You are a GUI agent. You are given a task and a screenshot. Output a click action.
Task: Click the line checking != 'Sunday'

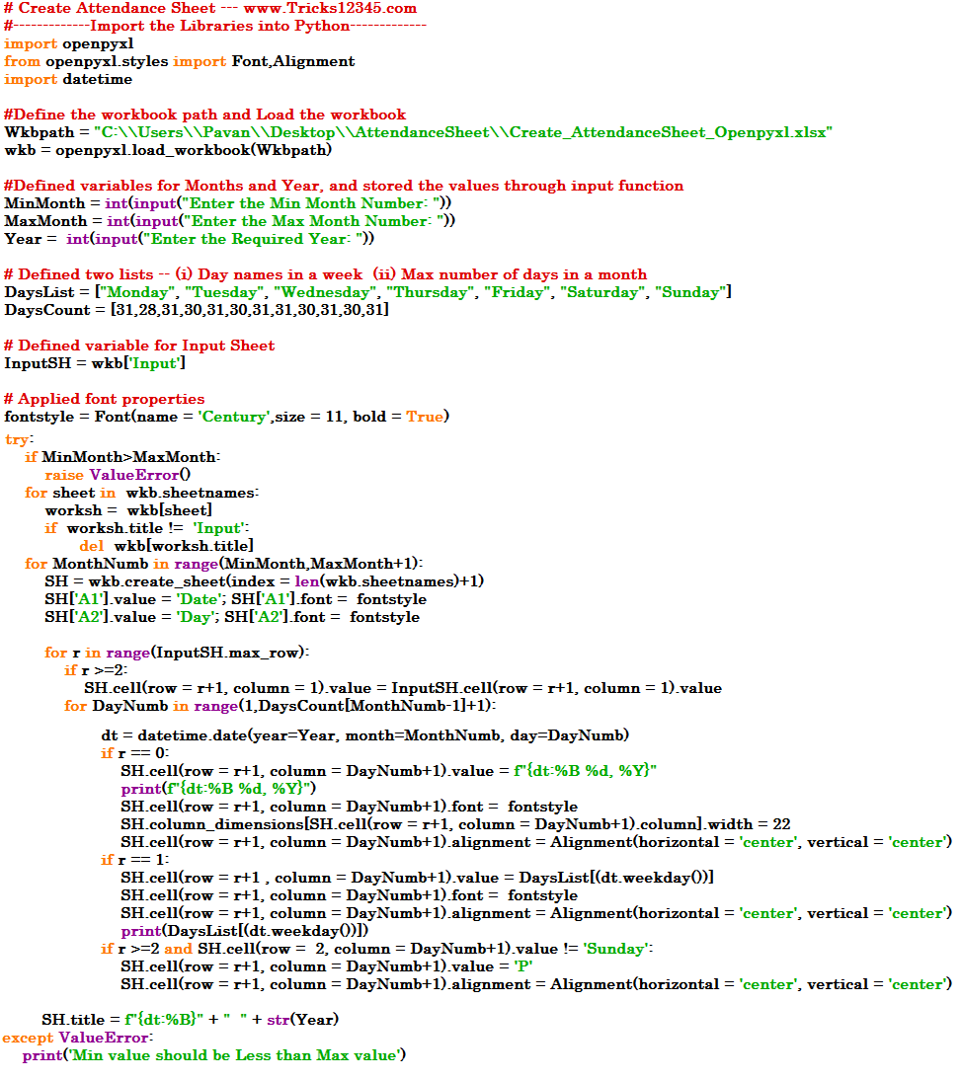click(x=377, y=949)
